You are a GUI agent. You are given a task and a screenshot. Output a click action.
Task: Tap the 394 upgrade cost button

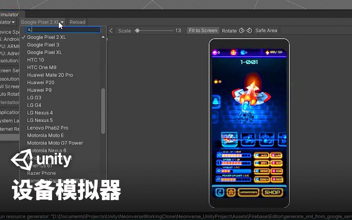(261, 163)
